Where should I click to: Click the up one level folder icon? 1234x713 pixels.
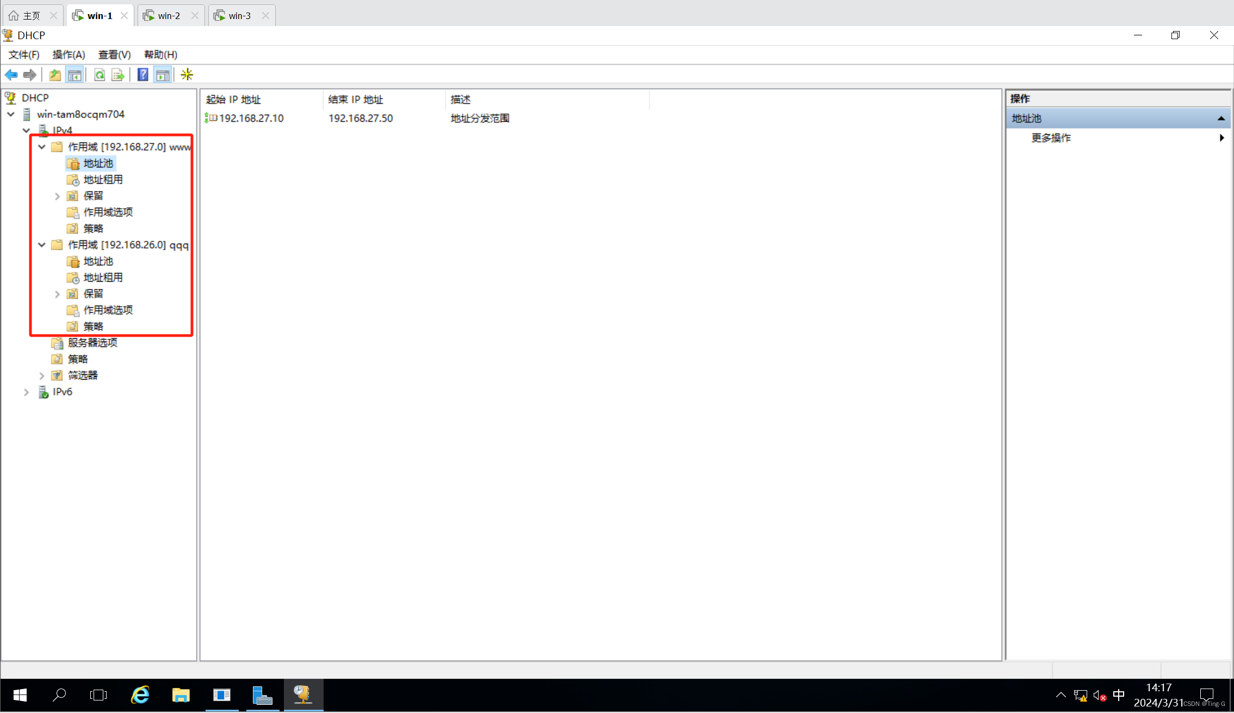coord(55,75)
